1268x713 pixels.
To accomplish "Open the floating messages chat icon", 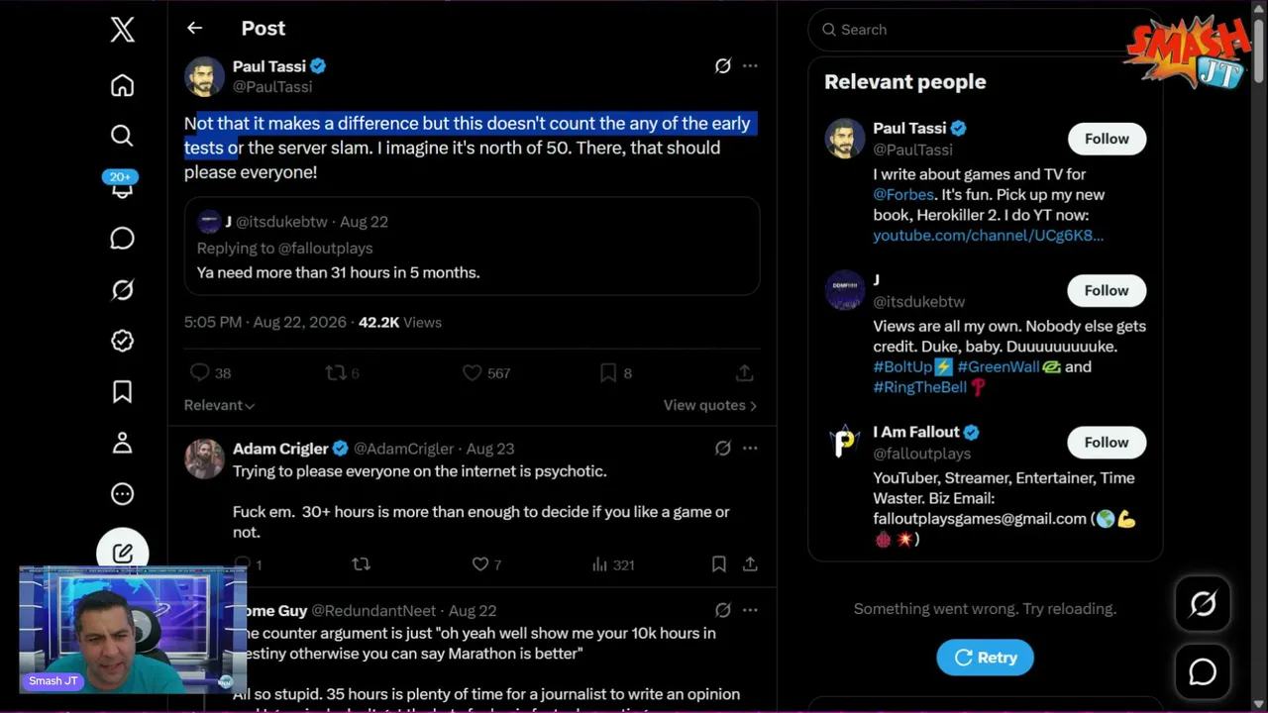I will point(1203,672).
